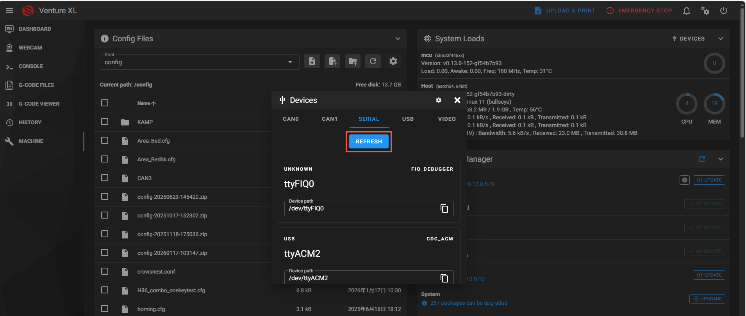This screenshot has height=316, width=746.
Task: Toggle the select-all files checkbox
Action: tap(105, 103)
